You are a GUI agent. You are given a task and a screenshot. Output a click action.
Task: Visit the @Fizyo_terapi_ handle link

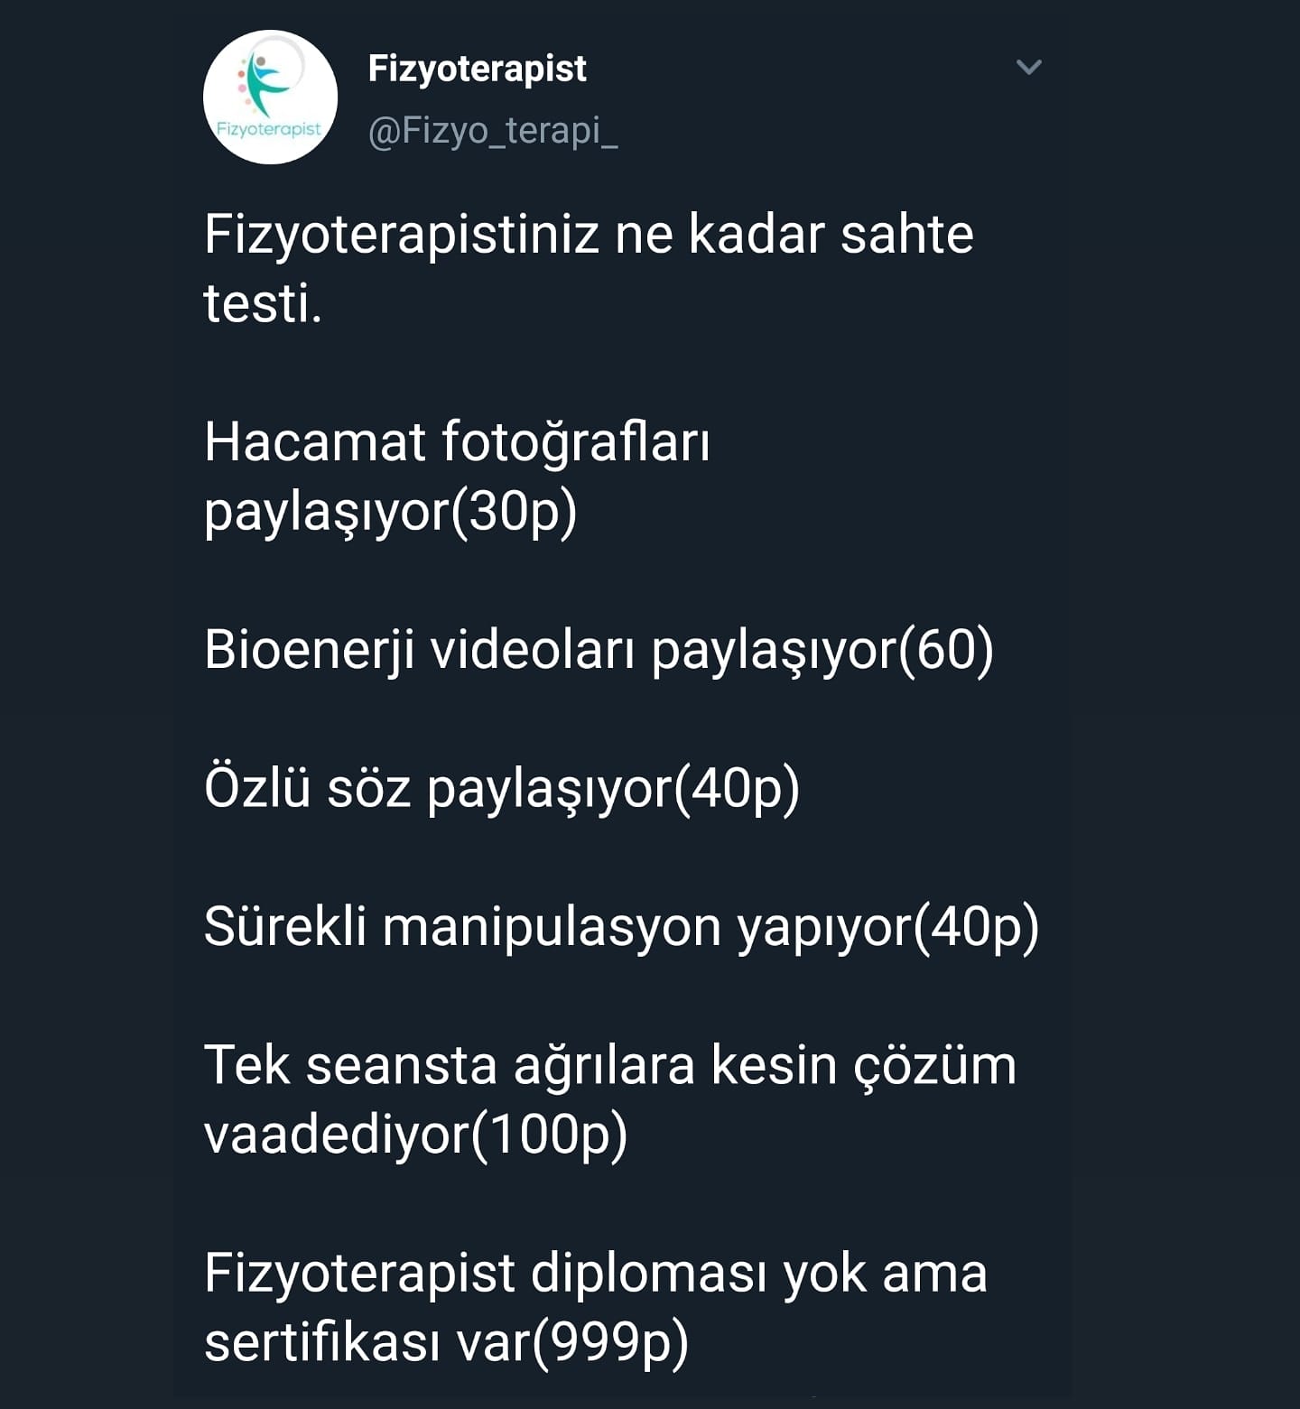(x=493, y=132)
